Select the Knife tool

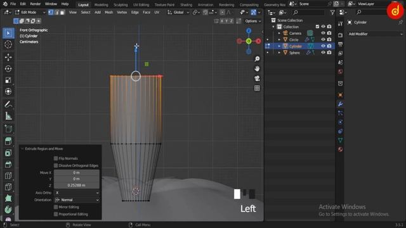(x=8, y=187)
